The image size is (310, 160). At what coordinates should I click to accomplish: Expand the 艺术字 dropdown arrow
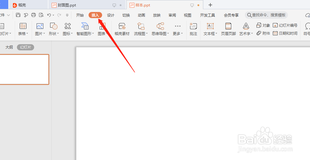tap(252, 33)
